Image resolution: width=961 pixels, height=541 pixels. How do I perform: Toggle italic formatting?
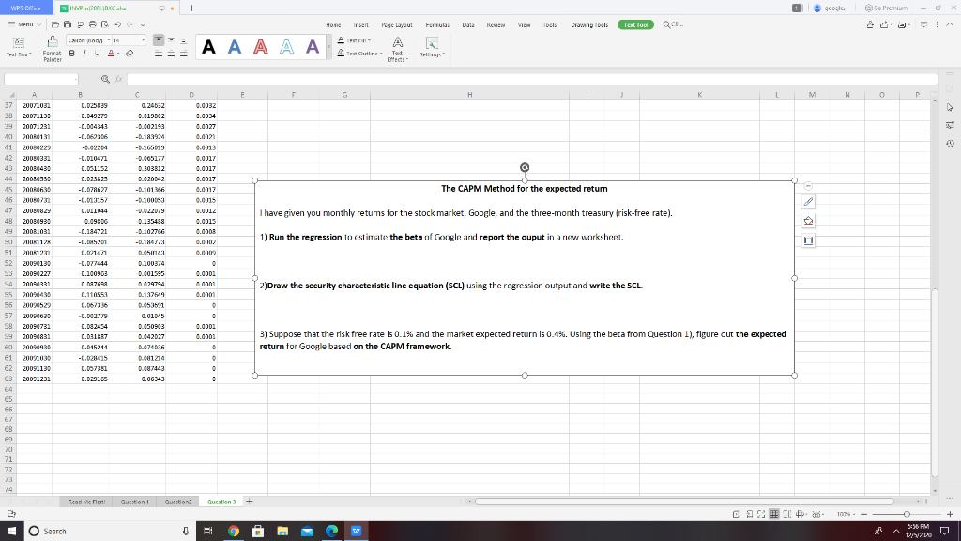click(84, 51)
